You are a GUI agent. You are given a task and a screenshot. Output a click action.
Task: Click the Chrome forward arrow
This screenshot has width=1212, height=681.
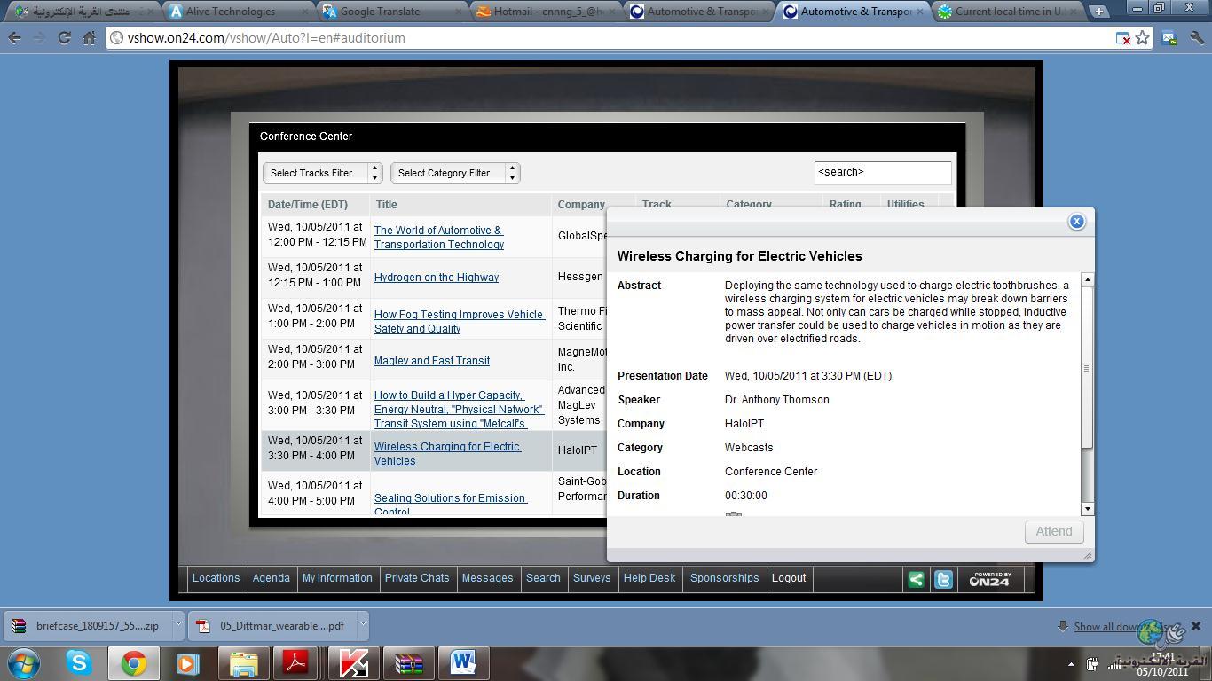[x=40, y=38]
